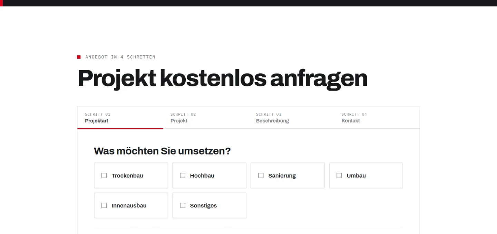Image resolution: width=497 pixels, height=234 pixels.
Task: Click the label 'ANGEBOT IN 4 SCHRITTEN'
Action: pyautogui.click(x=120, y=57)
